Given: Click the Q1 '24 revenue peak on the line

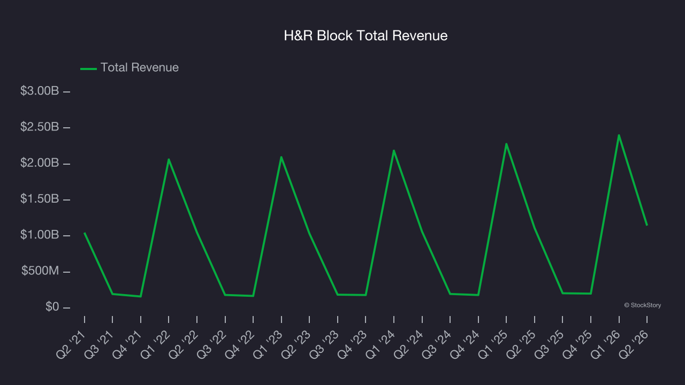Looking at the screenshot, I should pyautogui.click(x=394, y=150).
